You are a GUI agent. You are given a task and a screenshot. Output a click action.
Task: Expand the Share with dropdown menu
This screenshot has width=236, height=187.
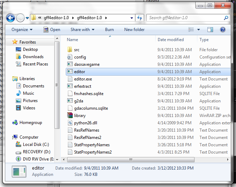click(83, 30)
